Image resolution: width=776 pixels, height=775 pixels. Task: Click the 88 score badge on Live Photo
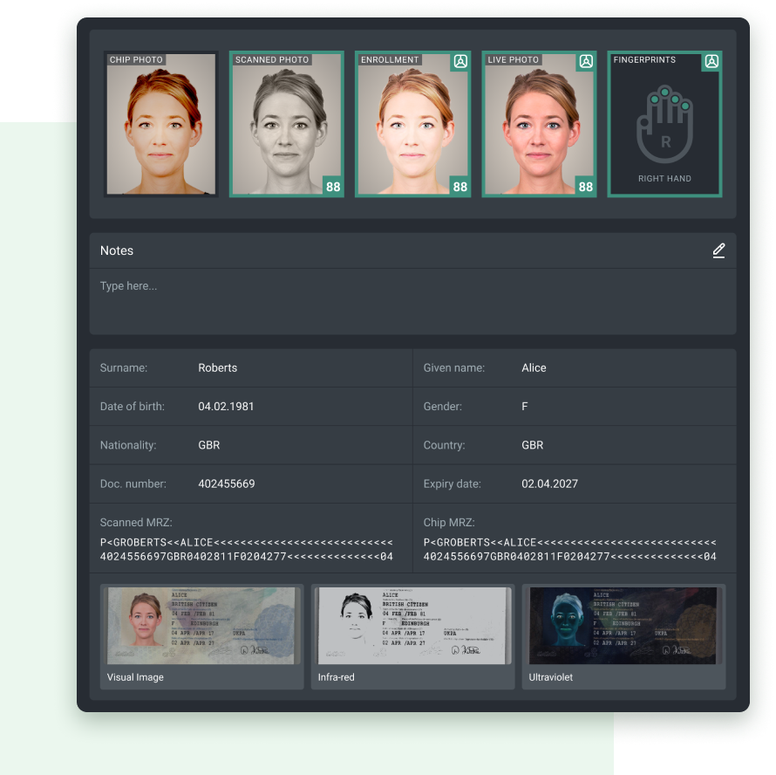point(586,187)
